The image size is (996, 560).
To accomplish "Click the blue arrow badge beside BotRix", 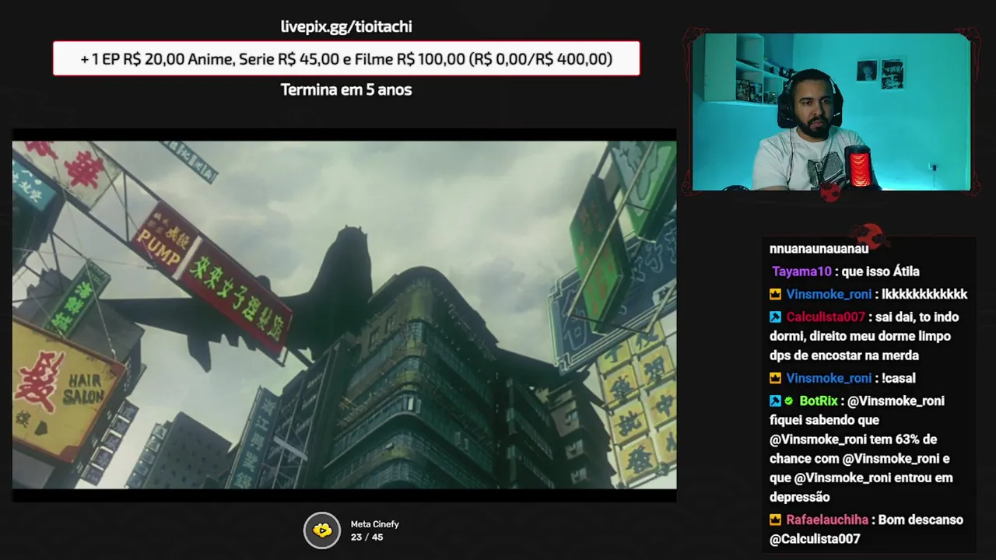I will coord(775,401).
